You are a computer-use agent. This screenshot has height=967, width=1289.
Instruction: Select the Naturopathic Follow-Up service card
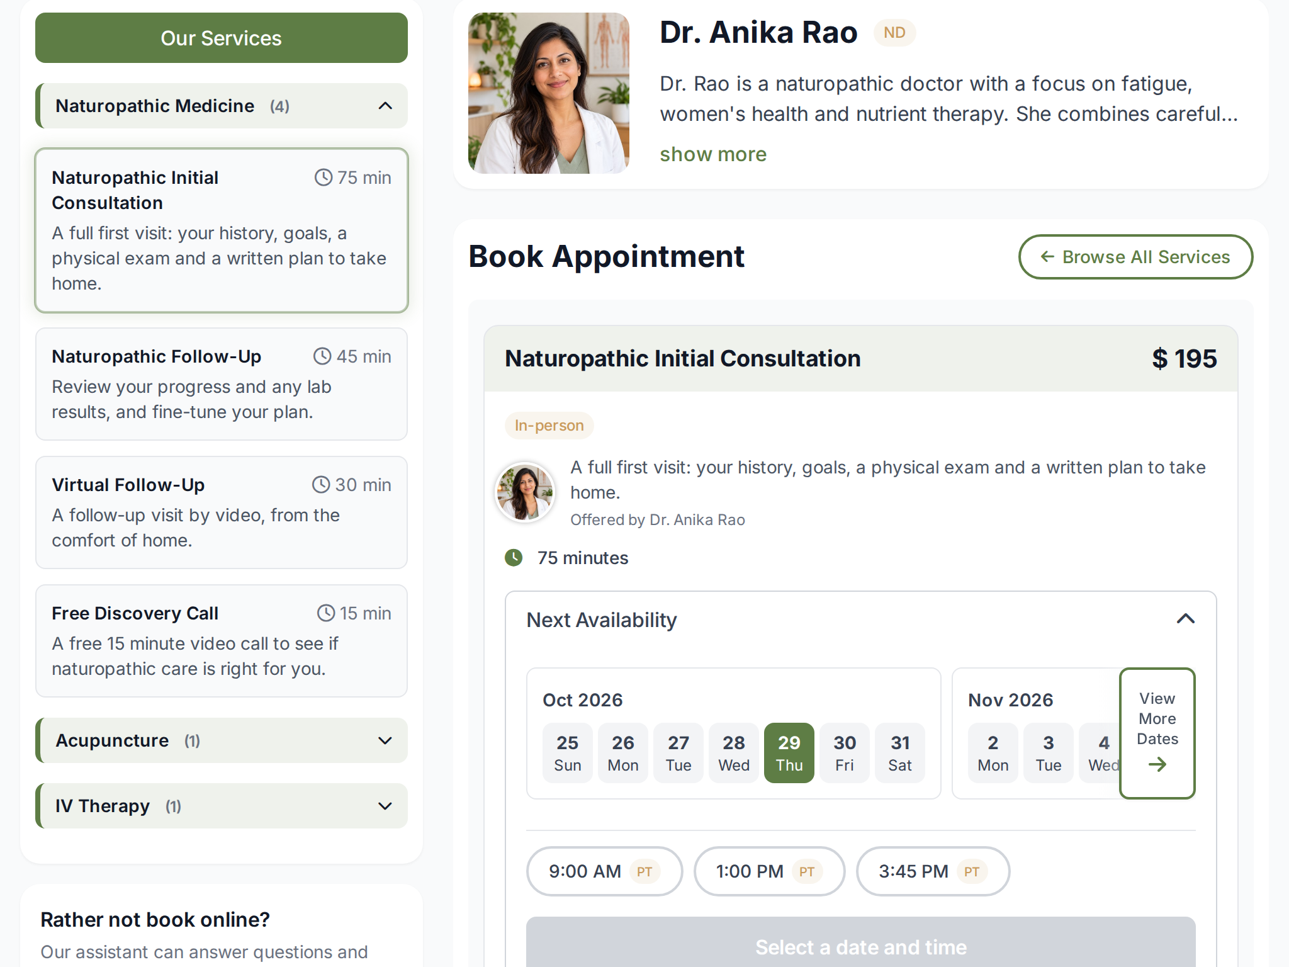(x=222, y=384)
